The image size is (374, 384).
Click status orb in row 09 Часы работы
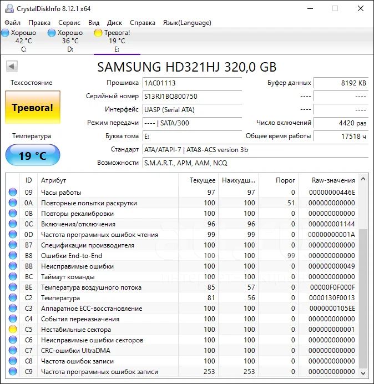coord(13,192)
